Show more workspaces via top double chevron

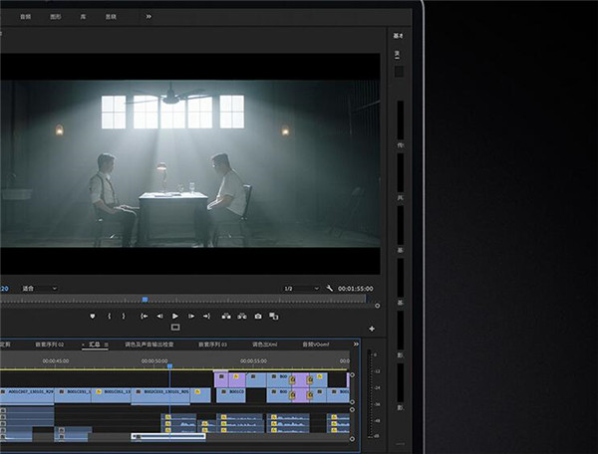tap(149, 16)
